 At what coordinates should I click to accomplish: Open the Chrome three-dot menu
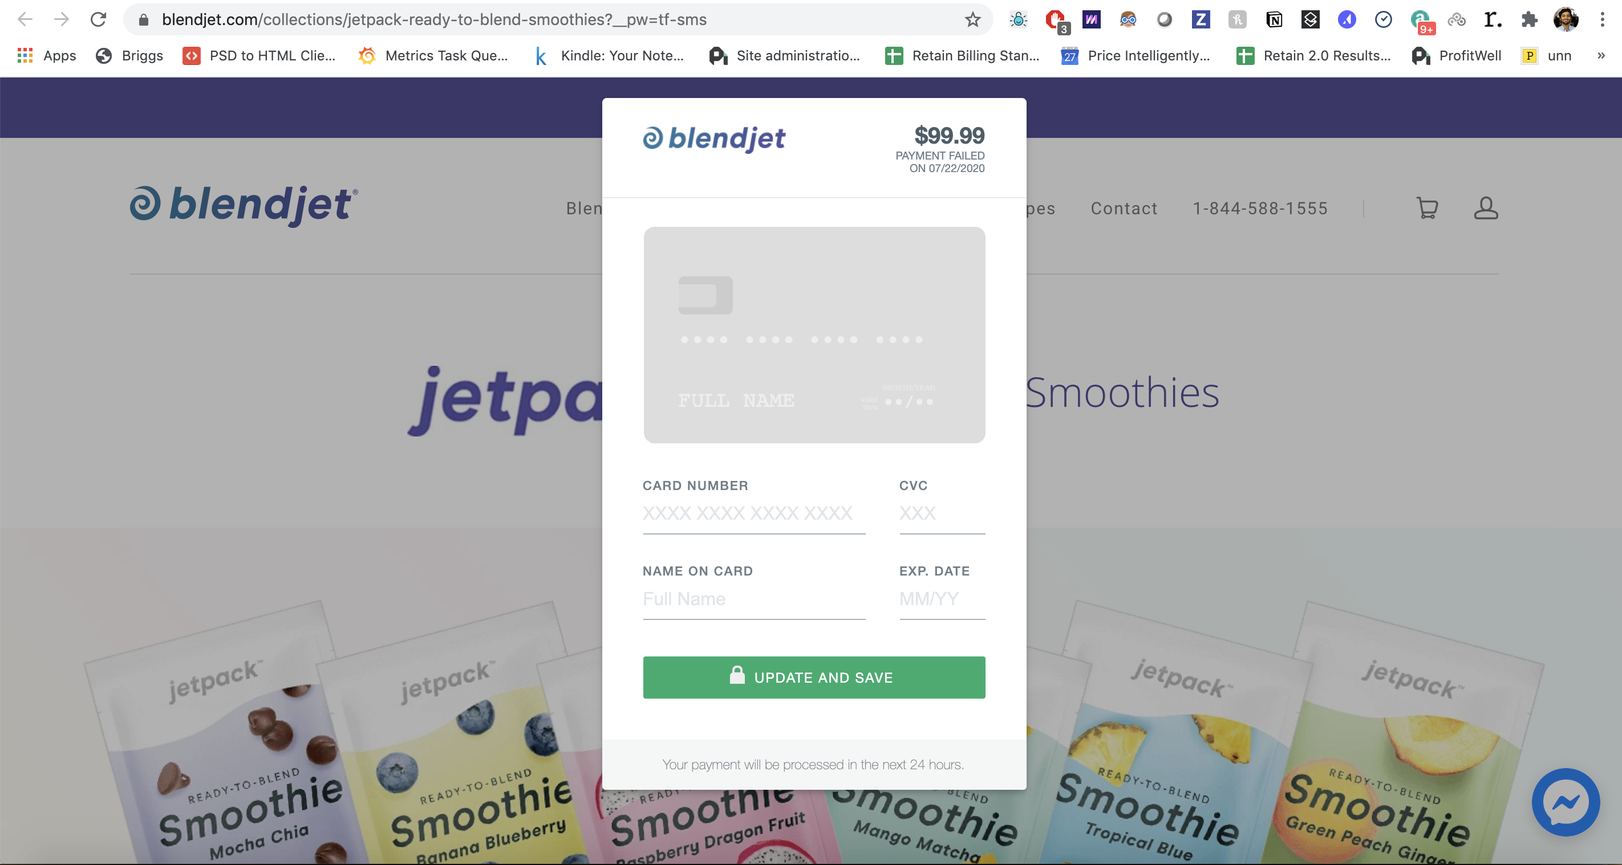1603,19
